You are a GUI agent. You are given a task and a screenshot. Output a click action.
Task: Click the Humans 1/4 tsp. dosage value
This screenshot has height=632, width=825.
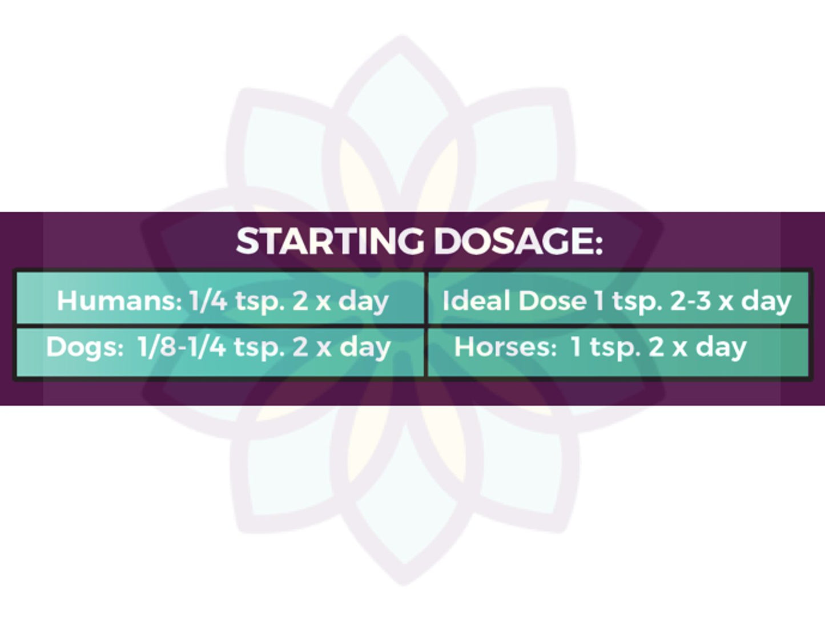[236, 300]
